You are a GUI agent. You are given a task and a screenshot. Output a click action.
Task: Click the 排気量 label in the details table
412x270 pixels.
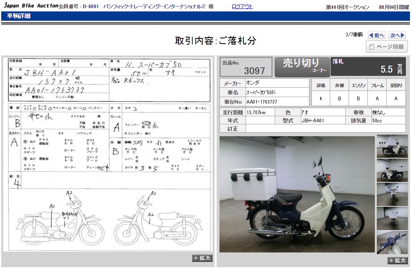click(x=358, y=121)
